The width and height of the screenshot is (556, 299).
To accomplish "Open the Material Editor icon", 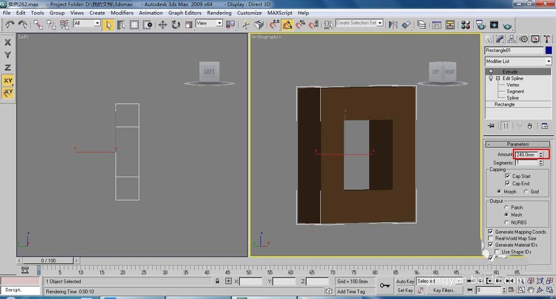I will (465, 24).
